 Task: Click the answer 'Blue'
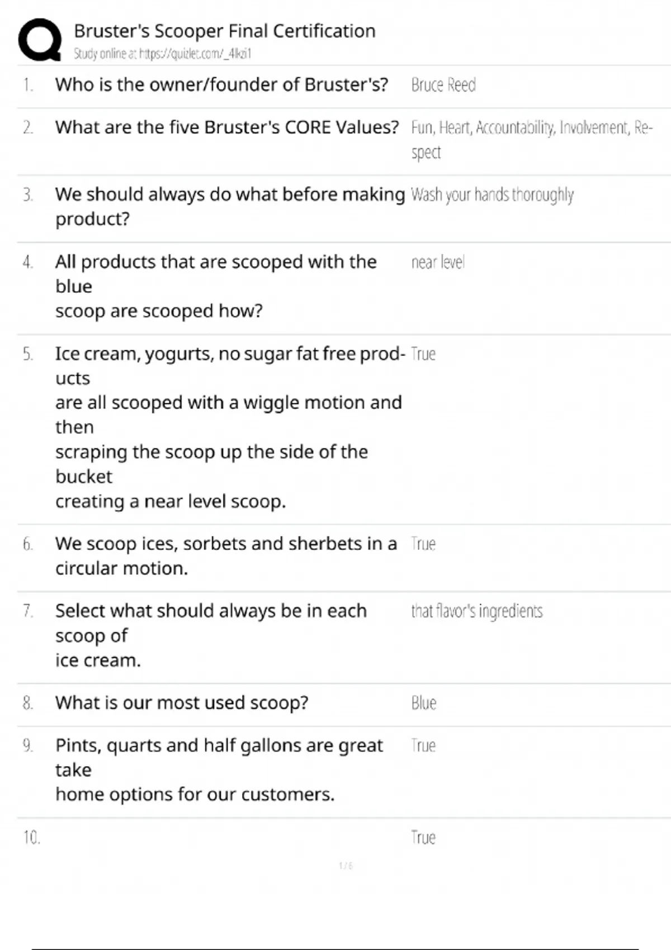tap(424, 703)
